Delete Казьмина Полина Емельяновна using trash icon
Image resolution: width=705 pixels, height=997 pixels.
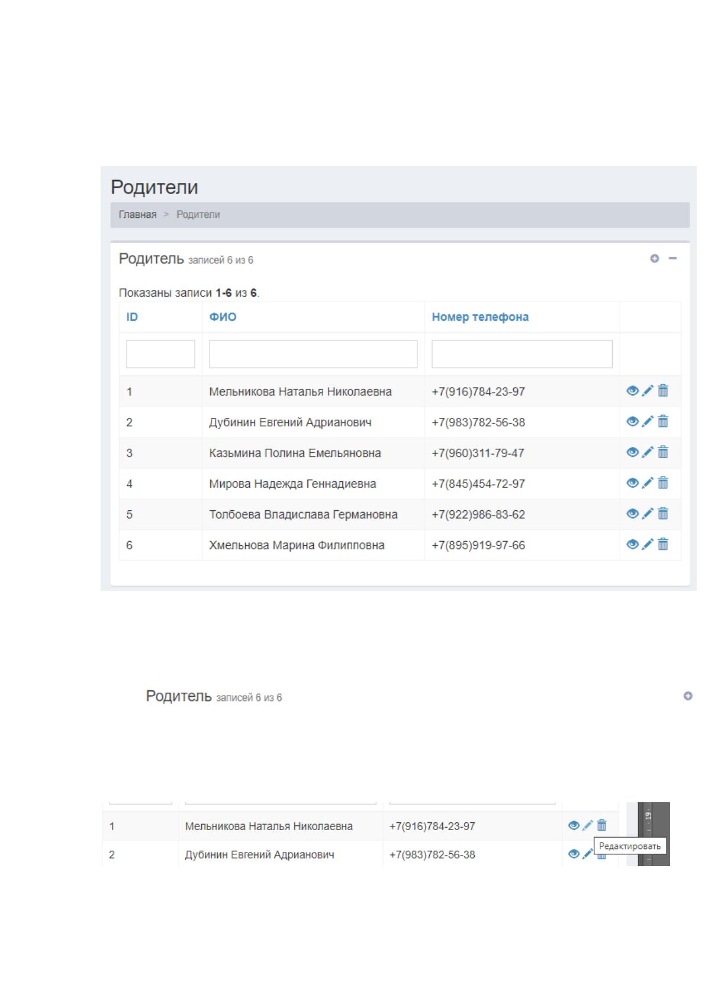(x=663, y=452)
